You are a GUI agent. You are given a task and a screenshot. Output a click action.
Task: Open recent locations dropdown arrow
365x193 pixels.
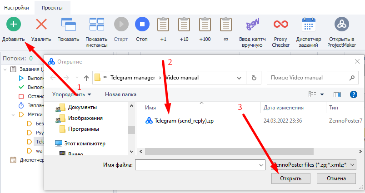pos(77,78)
